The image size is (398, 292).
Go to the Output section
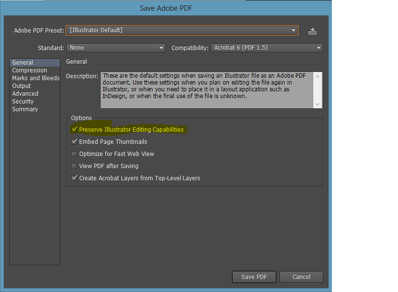click(x=21, y=86)
